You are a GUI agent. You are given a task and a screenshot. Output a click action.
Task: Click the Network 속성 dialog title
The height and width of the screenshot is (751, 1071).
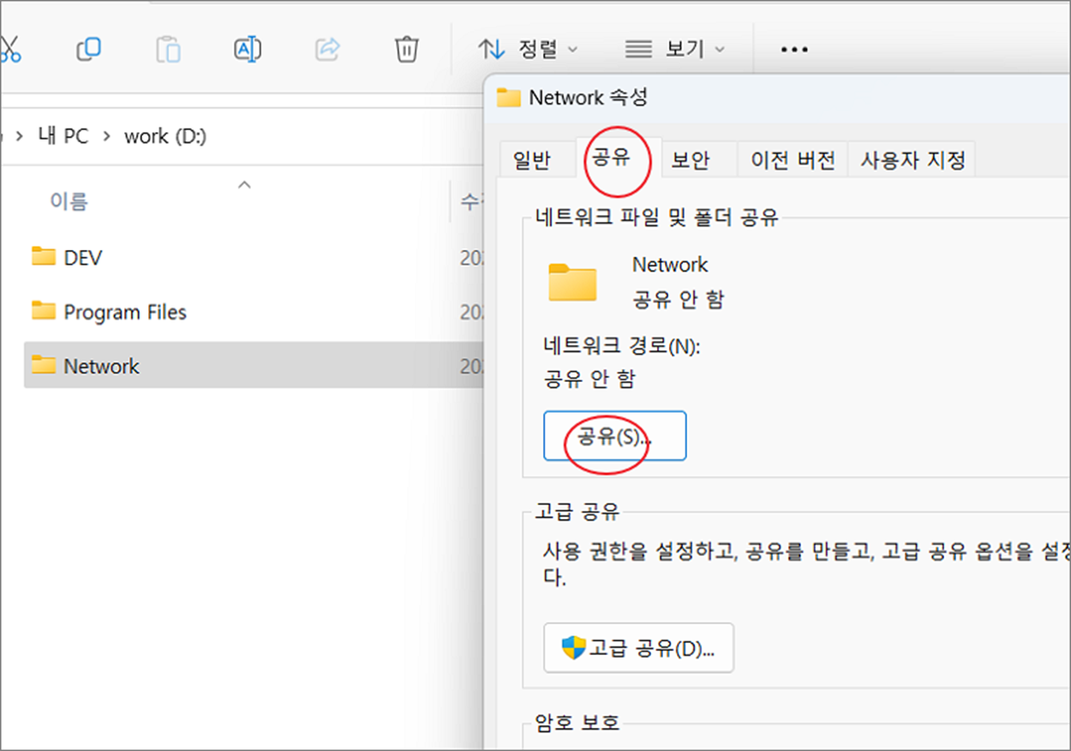pos(589,98)
